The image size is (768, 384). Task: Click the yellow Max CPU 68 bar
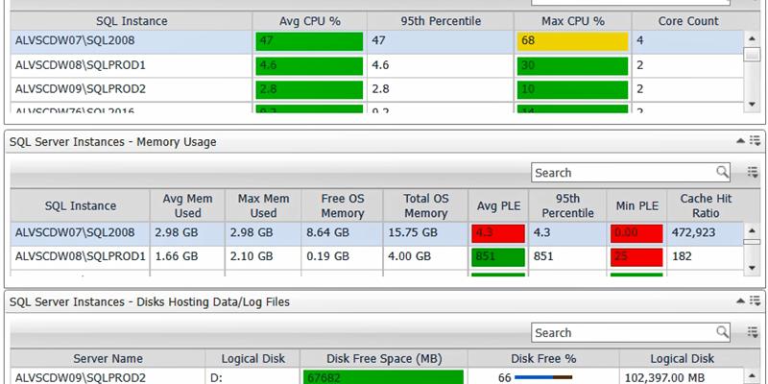point(572,41)
